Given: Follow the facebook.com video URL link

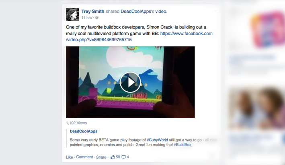Looking at the screenshot, I should tap(139, 36).
